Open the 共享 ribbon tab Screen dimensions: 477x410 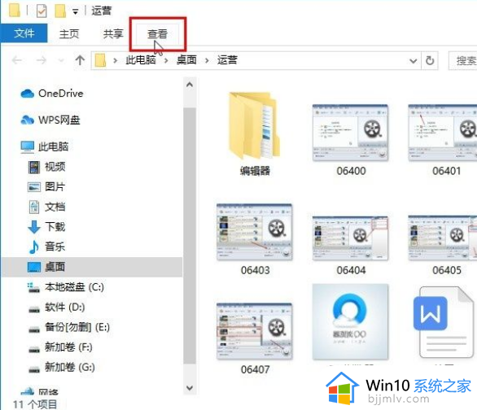113,33
